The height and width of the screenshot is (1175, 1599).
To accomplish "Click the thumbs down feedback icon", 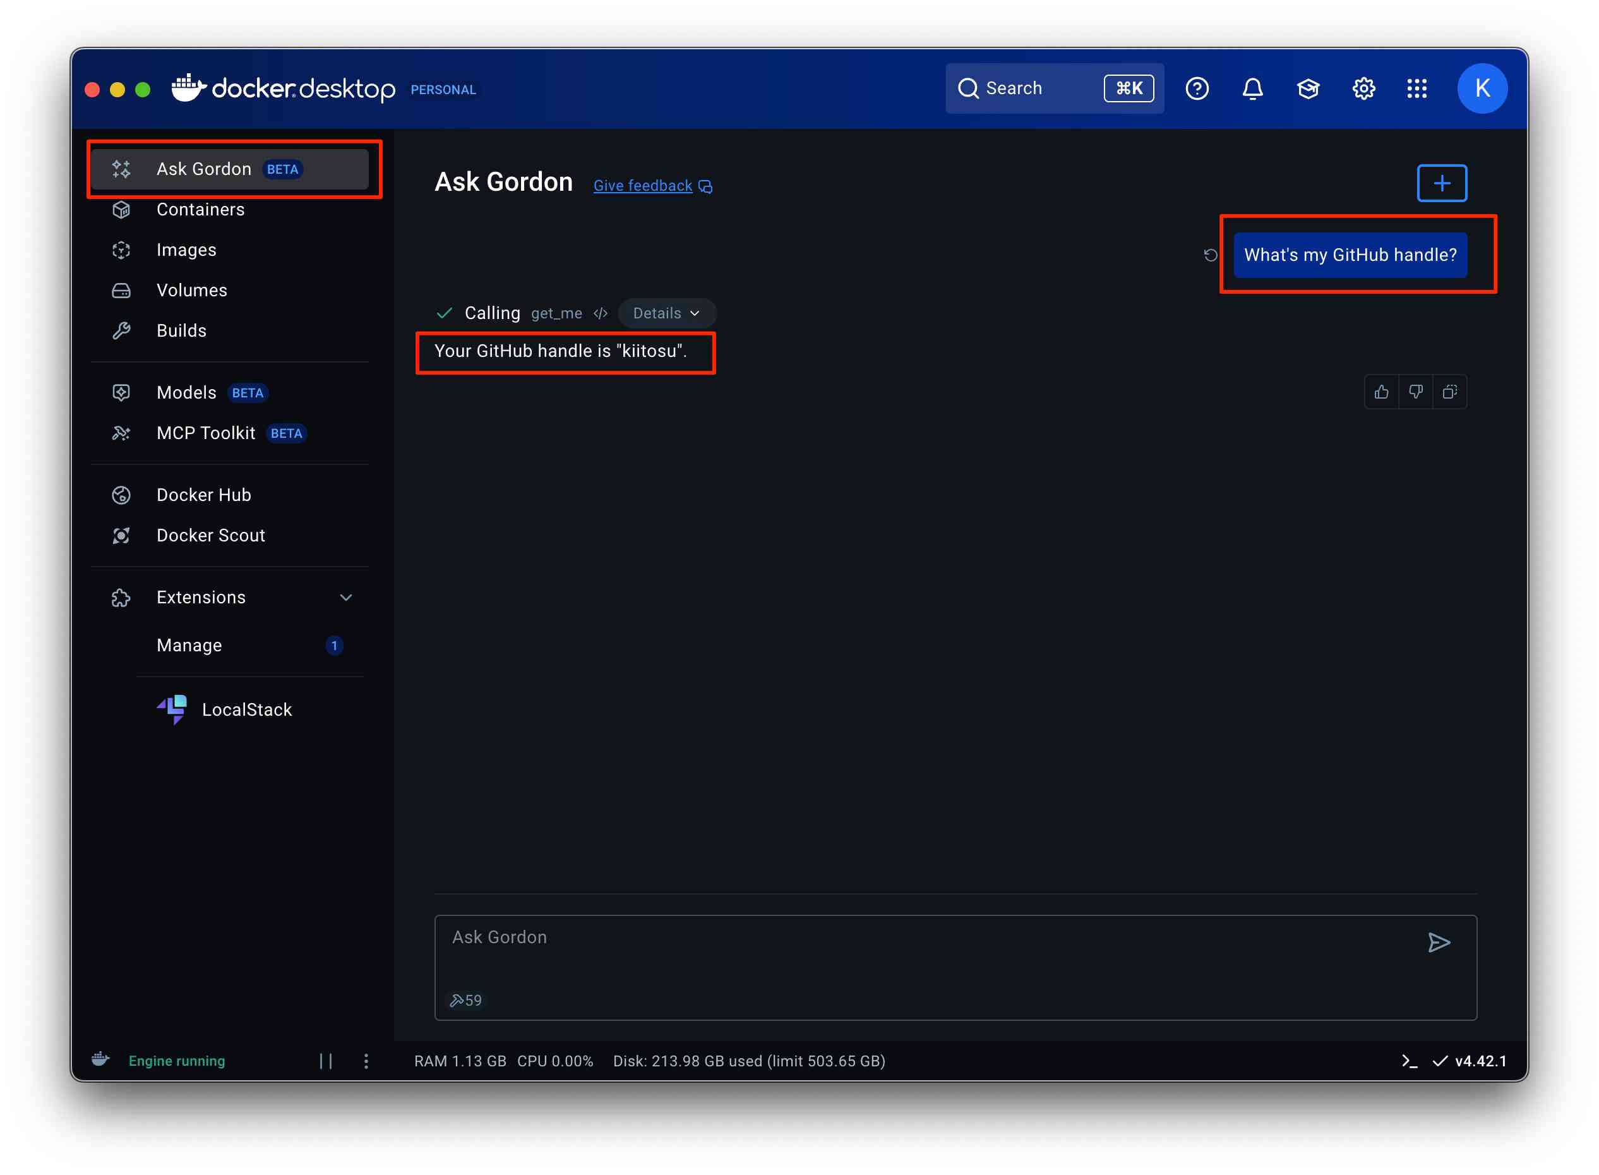I will [x=1415, y=392].
